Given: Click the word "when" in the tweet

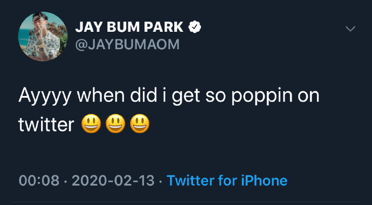Looking at the screenshot, I should [x=101, y=95].
